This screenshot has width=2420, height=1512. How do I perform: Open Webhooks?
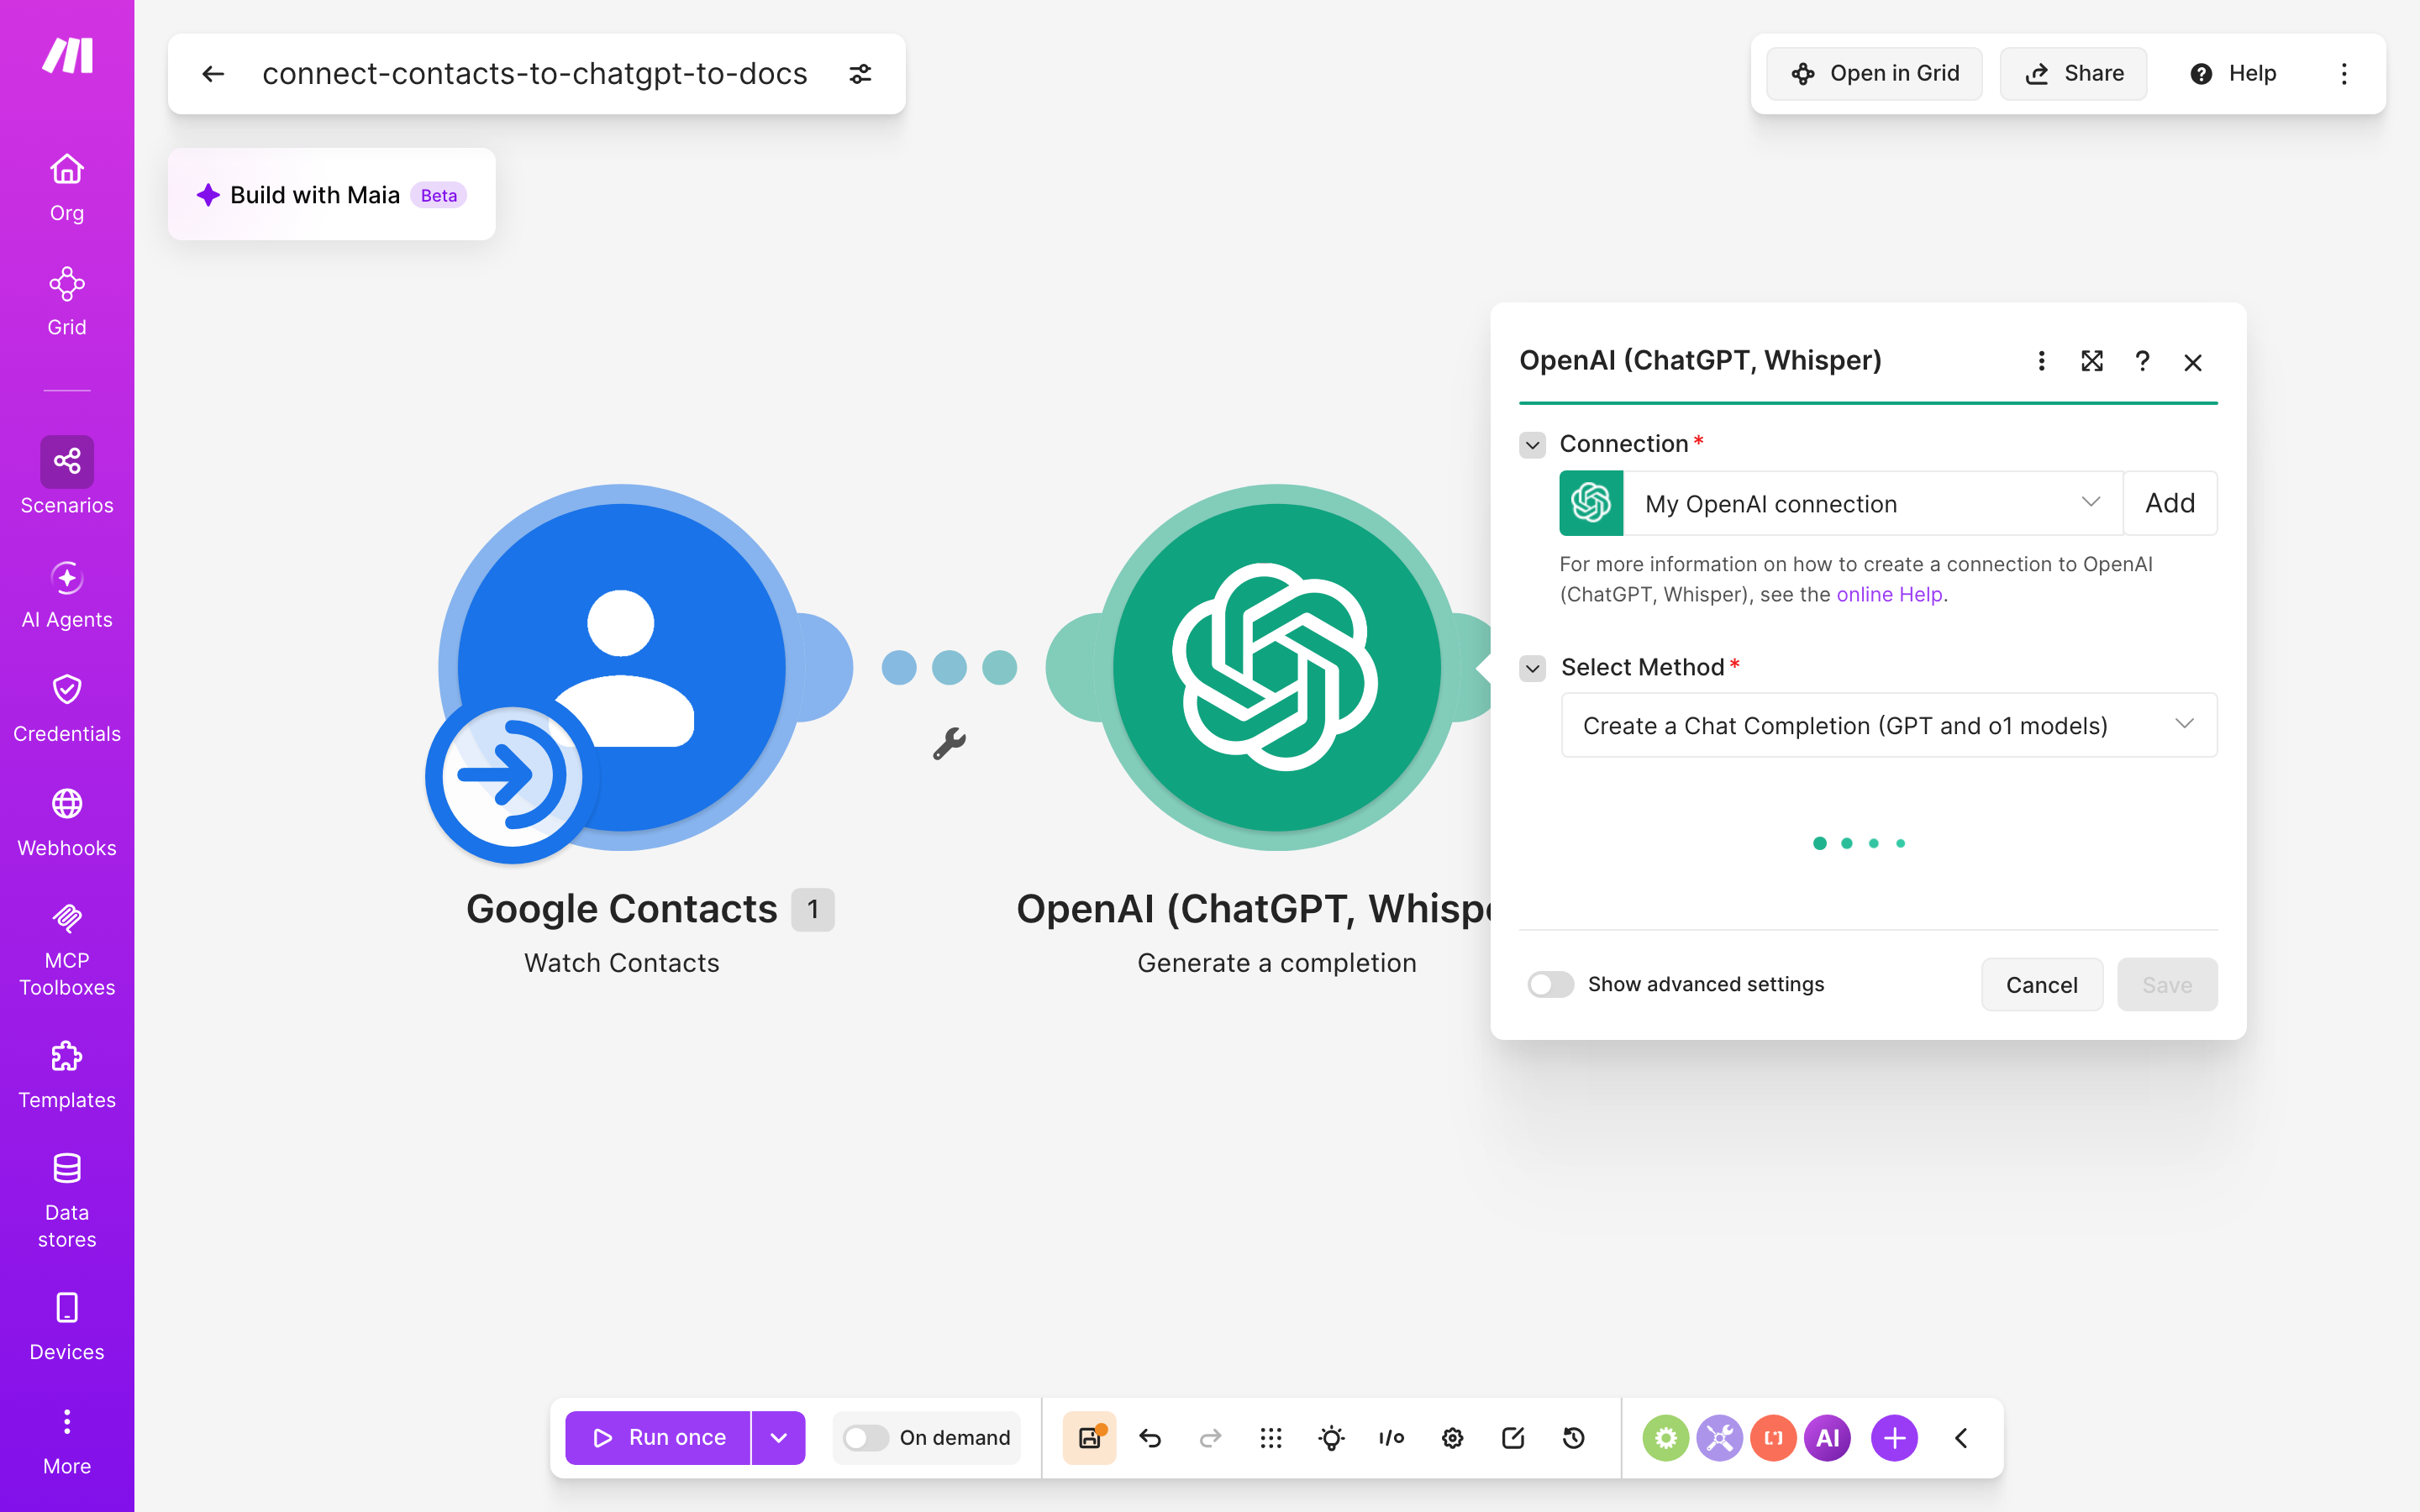point(67,823)
